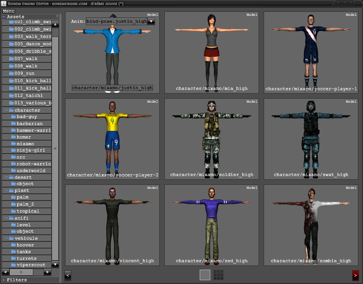Click the 012_taichi folder icon
363x284 pixels.
[11, 96]
